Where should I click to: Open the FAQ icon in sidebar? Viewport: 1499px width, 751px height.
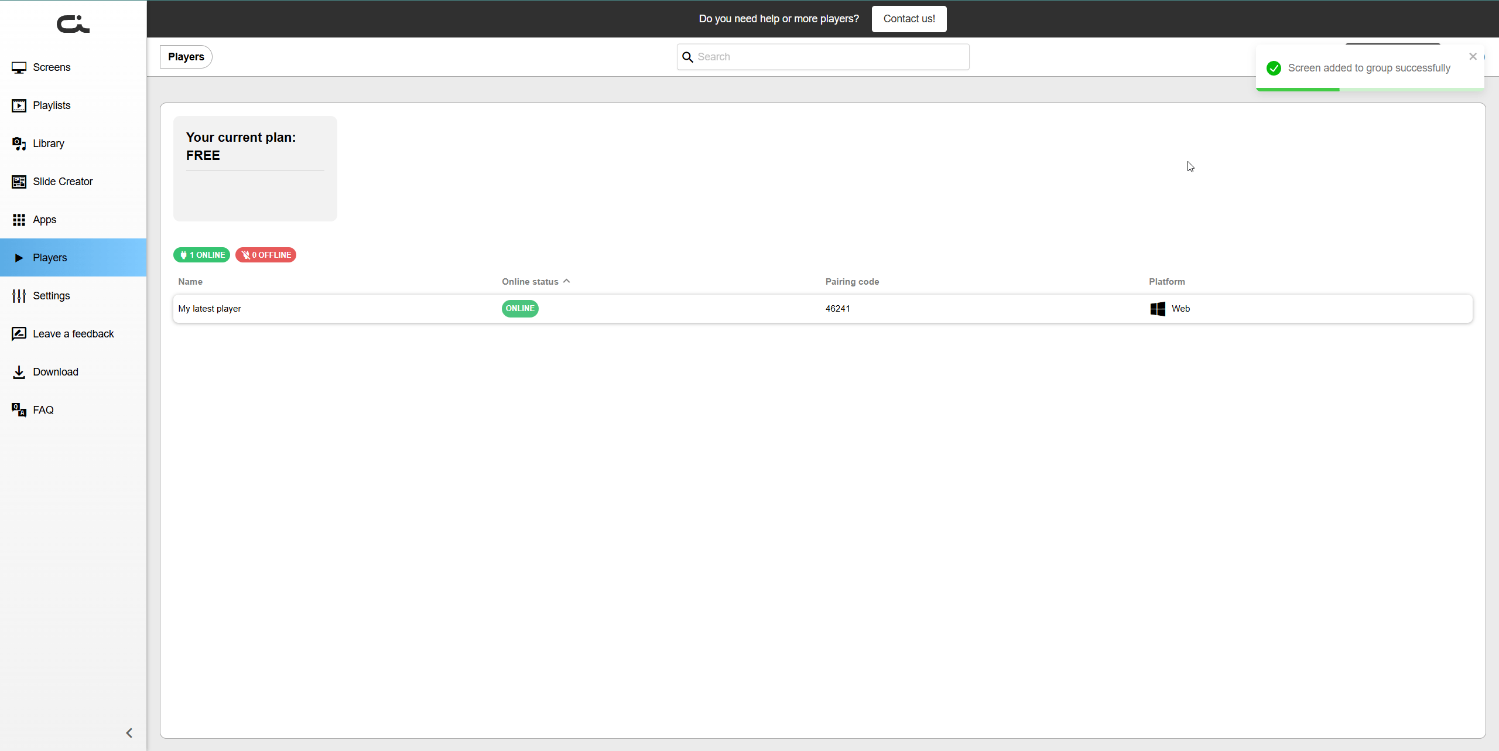(19, 410)
